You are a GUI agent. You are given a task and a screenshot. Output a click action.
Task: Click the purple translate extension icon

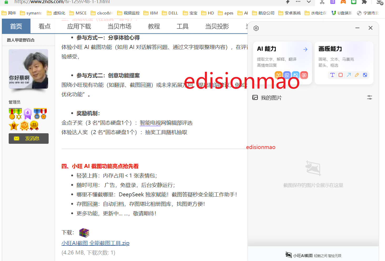coord(333,2)
